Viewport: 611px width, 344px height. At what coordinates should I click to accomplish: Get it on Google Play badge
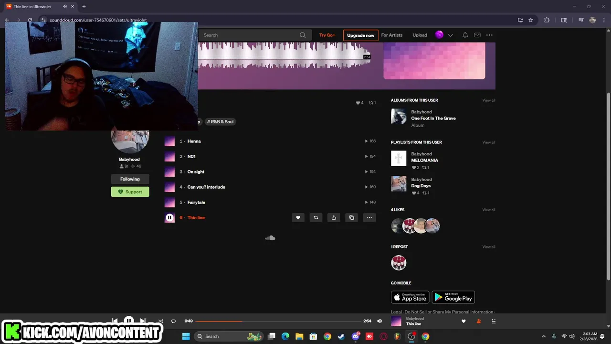click(x=453, y=297)
